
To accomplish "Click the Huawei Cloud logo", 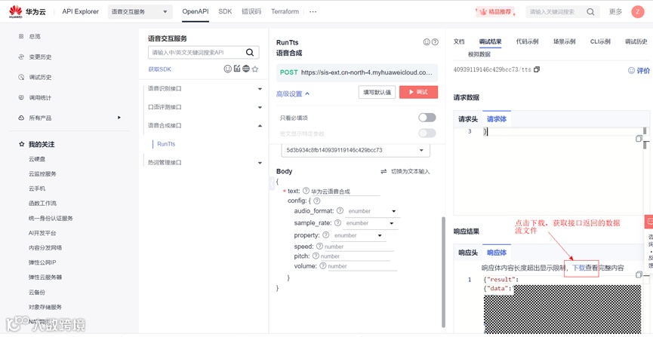I will click(x=27, y=11).
